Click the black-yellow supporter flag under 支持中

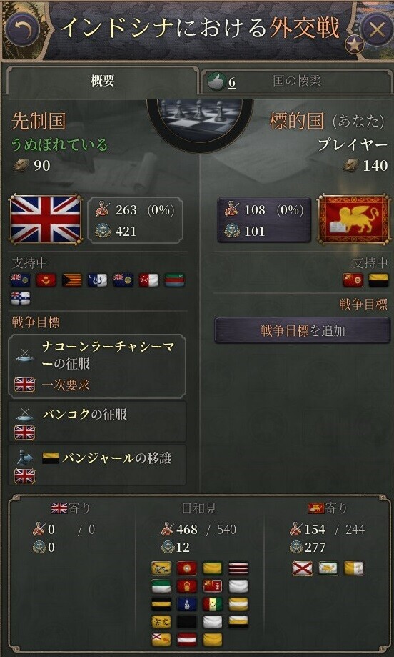[x=378, y=281]
